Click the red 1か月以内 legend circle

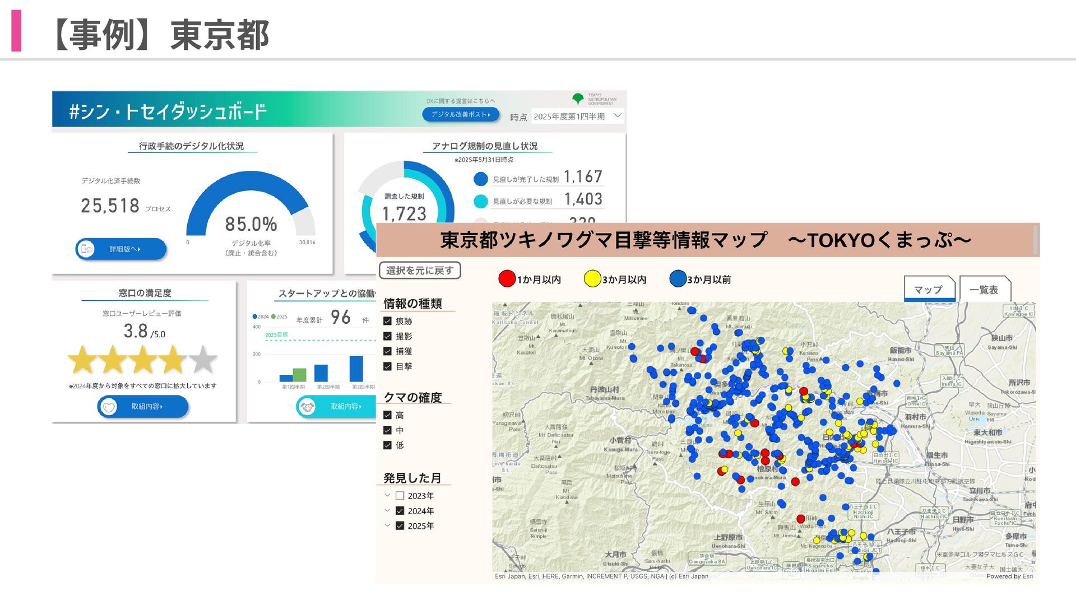tap(507, 279)
